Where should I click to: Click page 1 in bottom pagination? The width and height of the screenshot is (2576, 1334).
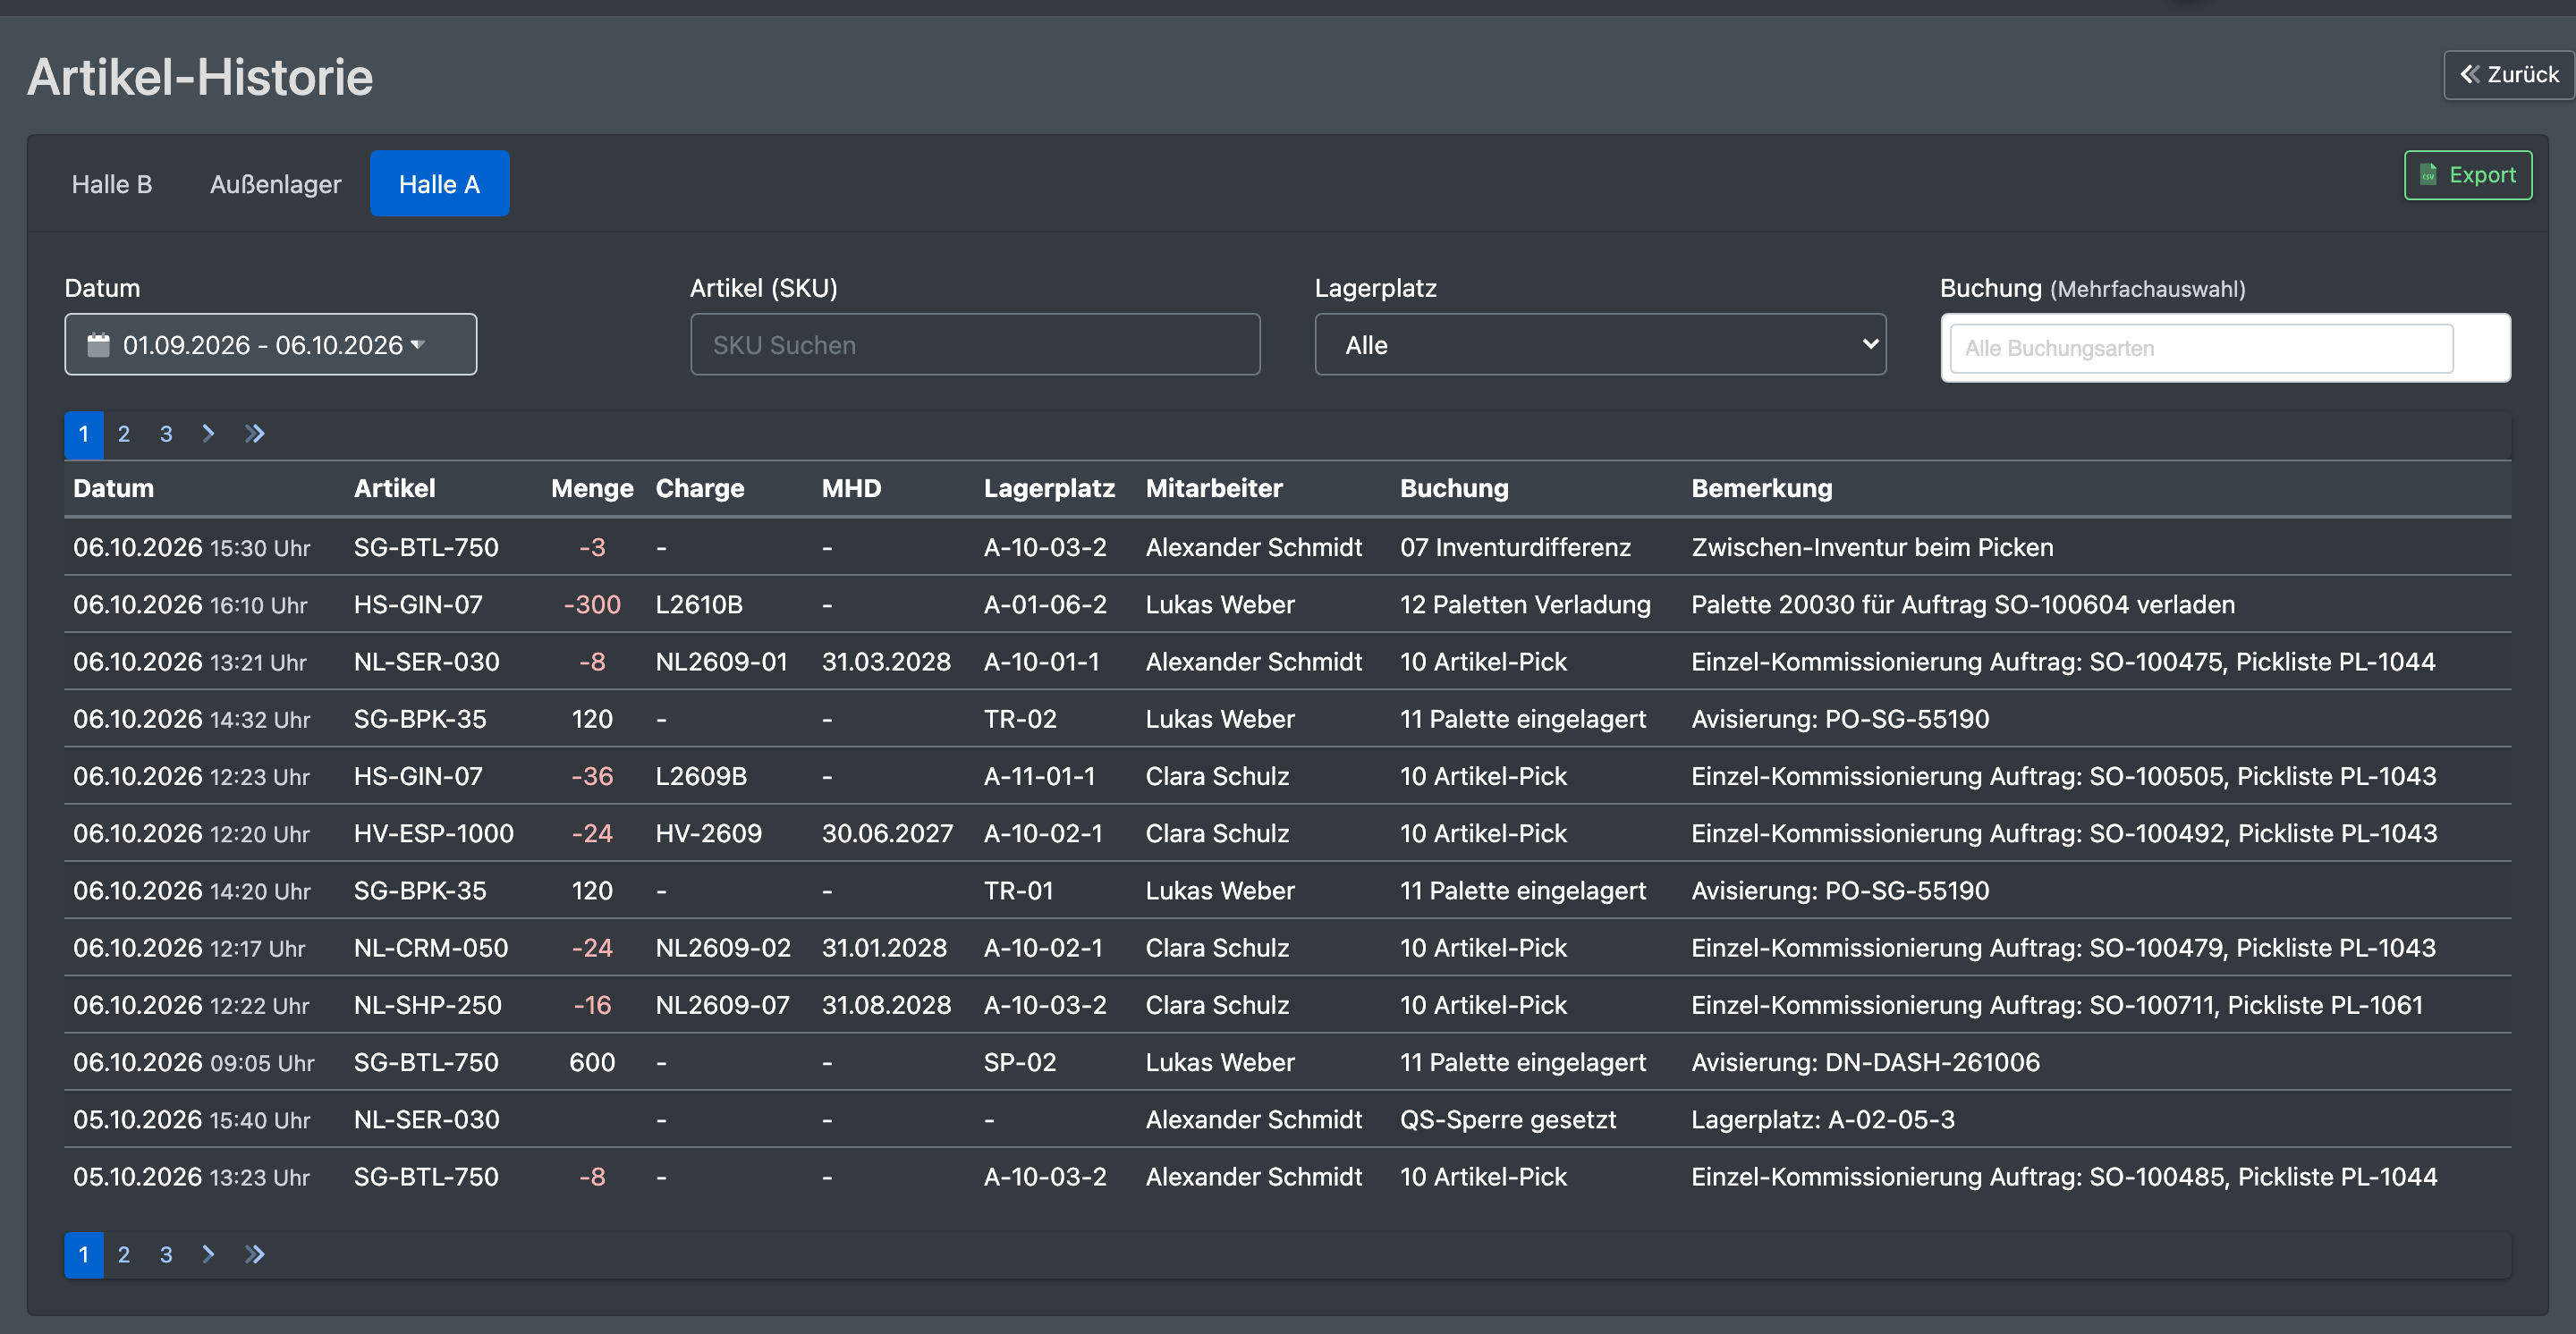(x=84, y=1255)
